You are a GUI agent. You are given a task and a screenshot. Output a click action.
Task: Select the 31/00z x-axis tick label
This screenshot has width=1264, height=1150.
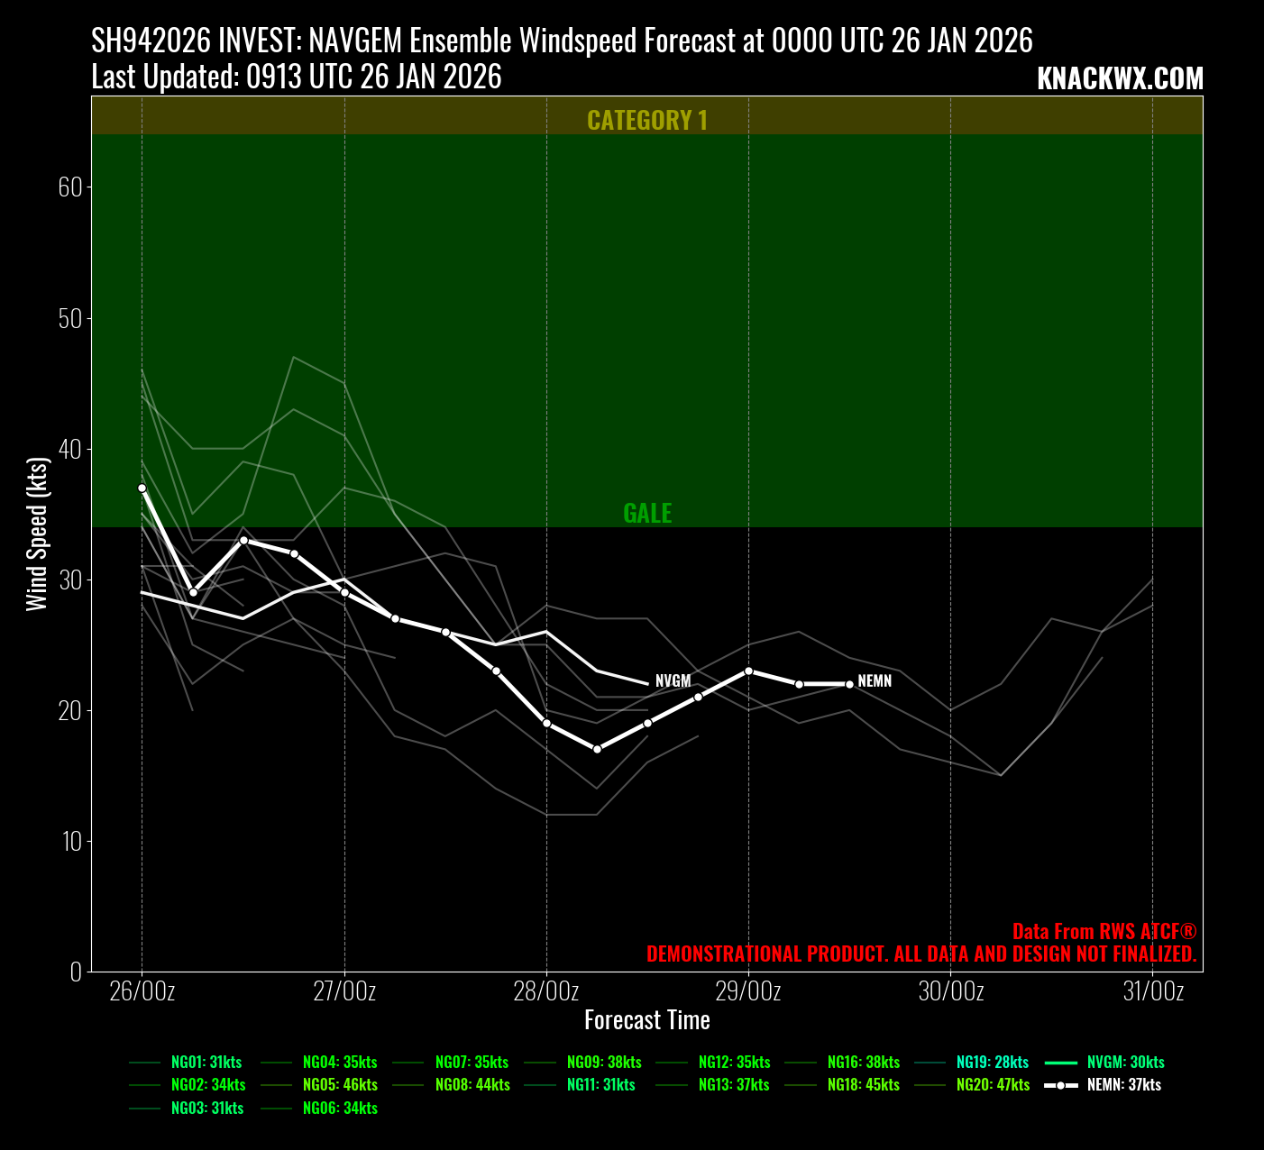click(x=1153, y=991)
